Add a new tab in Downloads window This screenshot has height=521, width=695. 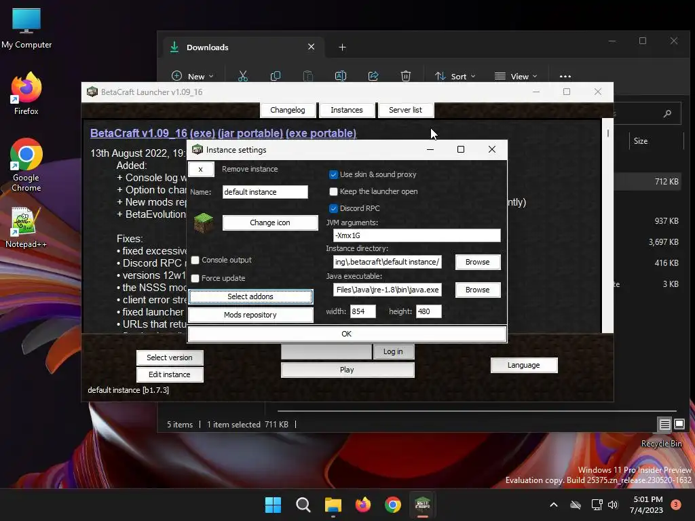pos(342,47)
